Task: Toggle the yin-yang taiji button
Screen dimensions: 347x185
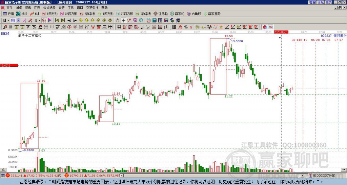Action: pyautogui.click(x=265, y=27)
